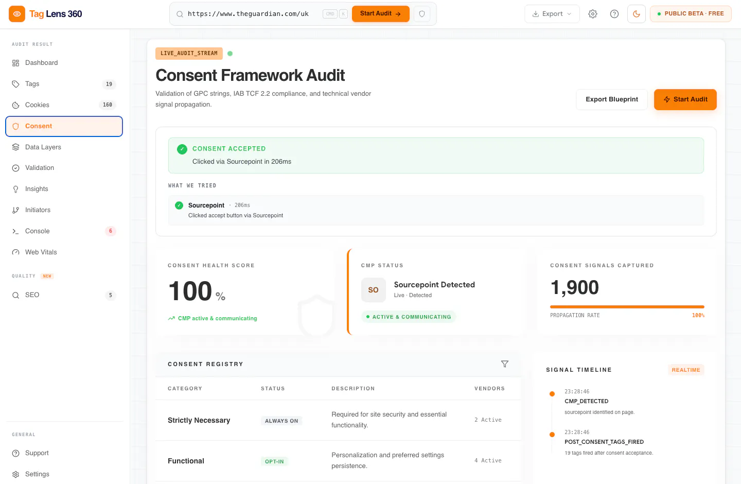
Task: Click the Dashboard grid icon in sidebar
Action: tap(15, 63)
